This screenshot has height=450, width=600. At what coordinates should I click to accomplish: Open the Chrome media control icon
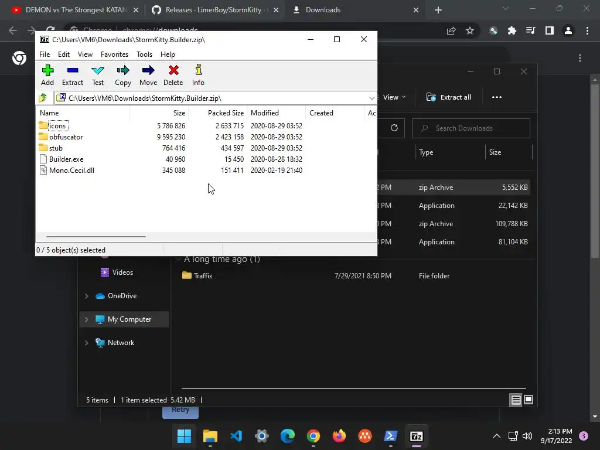coord(531,30)
